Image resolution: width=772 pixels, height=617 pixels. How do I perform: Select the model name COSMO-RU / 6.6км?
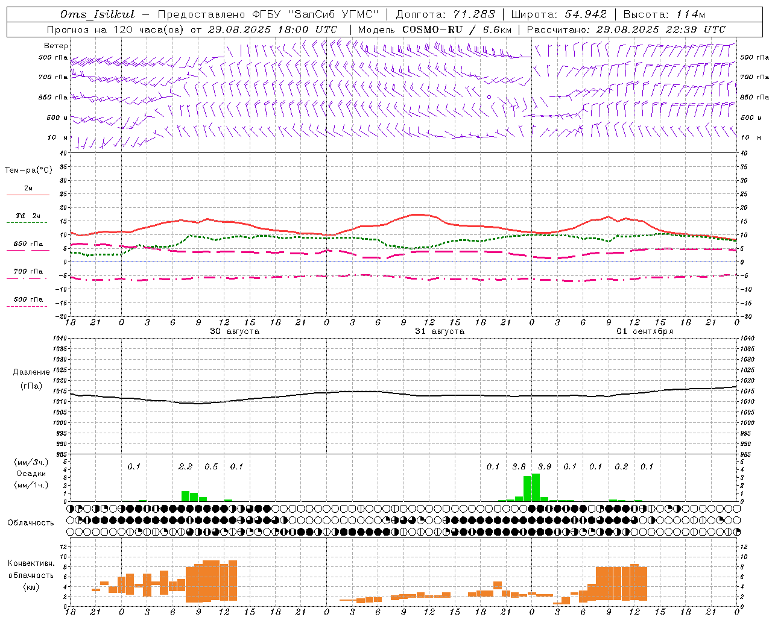[457, 30]
